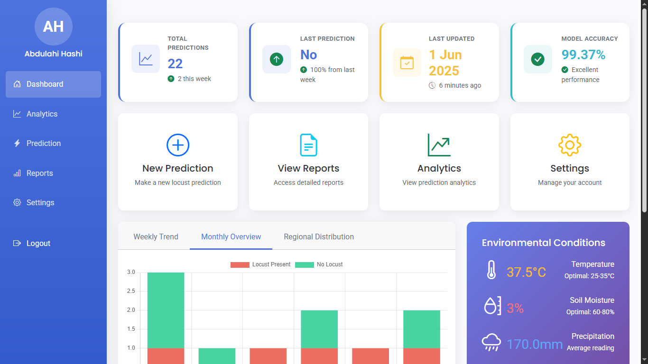Click the Environmental Conditions heading
The height and width of the screenshot is (364, 648).
click(544, 243)
